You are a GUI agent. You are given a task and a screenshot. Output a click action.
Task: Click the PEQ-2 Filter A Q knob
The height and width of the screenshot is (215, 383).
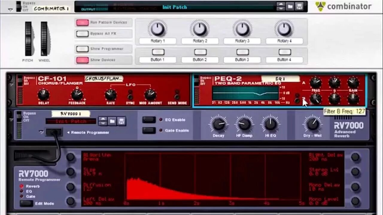point(335,82)
